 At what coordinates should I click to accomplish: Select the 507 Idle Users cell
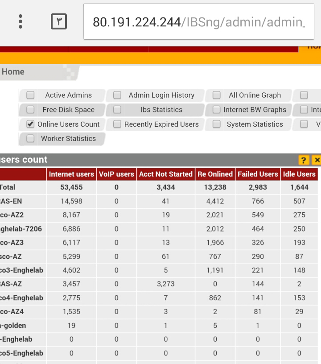coord(299,201)
